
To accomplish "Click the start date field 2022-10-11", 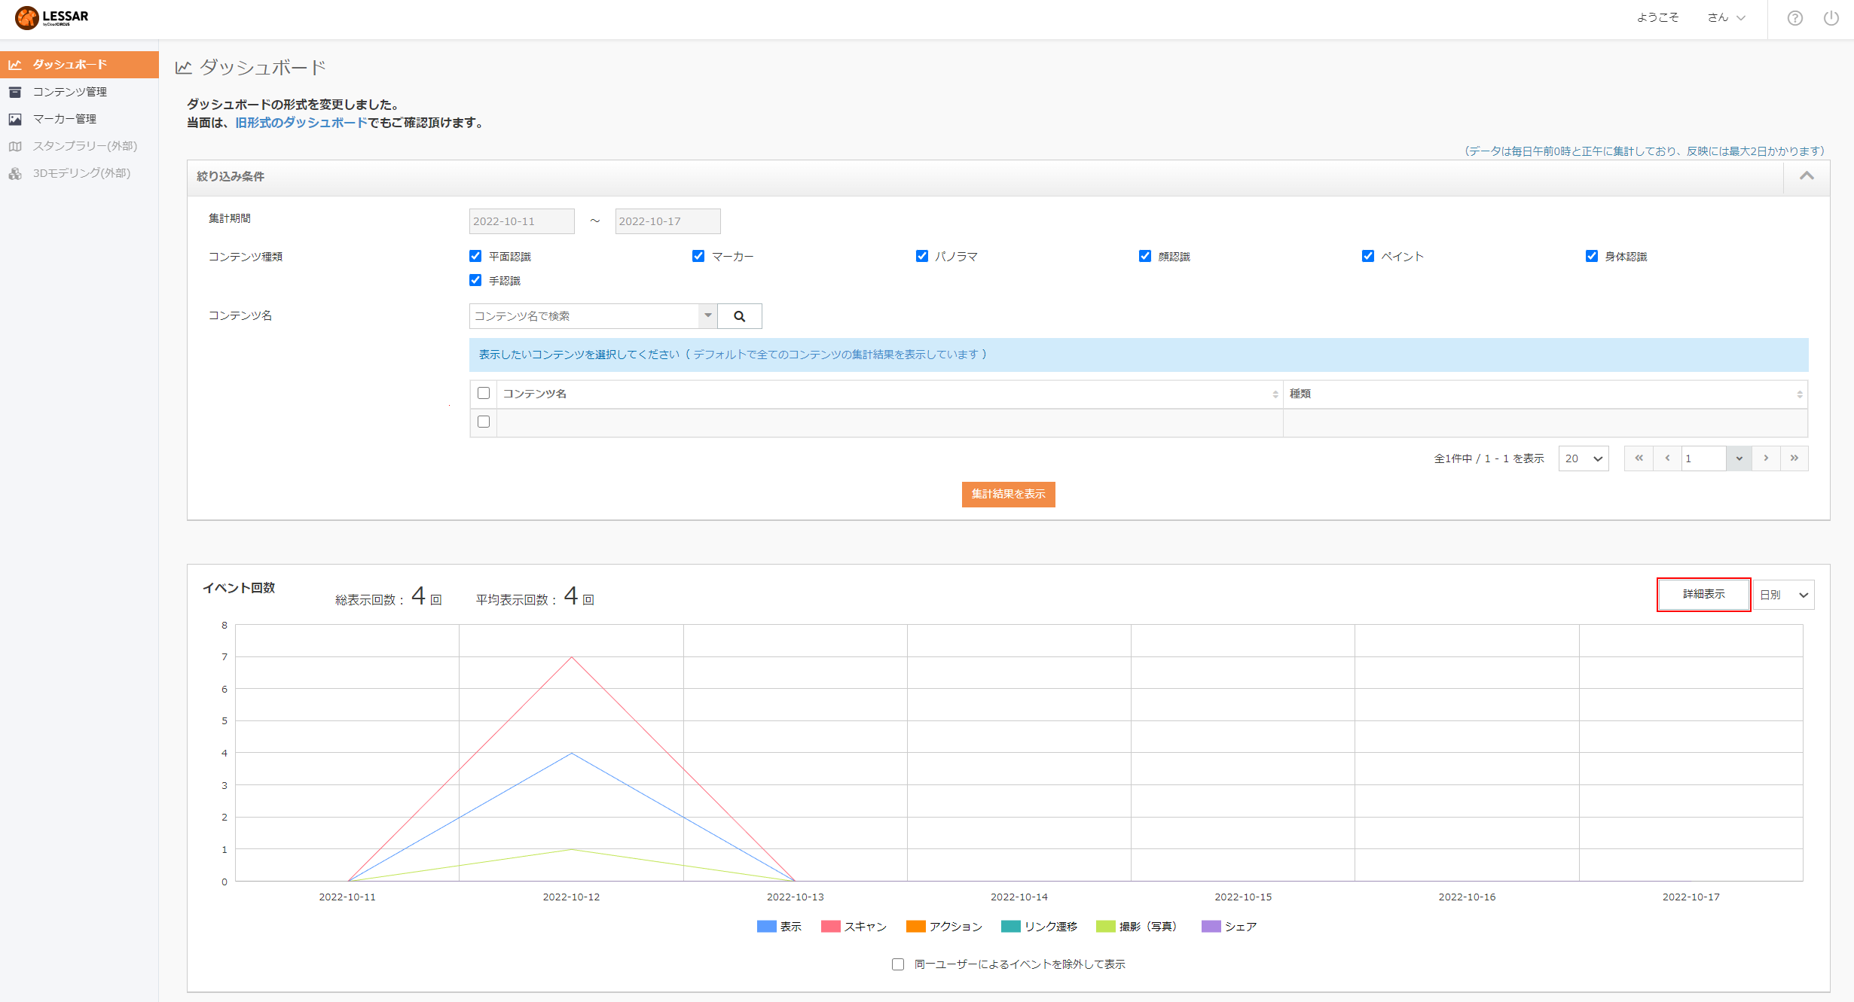I will pos(521,221).
